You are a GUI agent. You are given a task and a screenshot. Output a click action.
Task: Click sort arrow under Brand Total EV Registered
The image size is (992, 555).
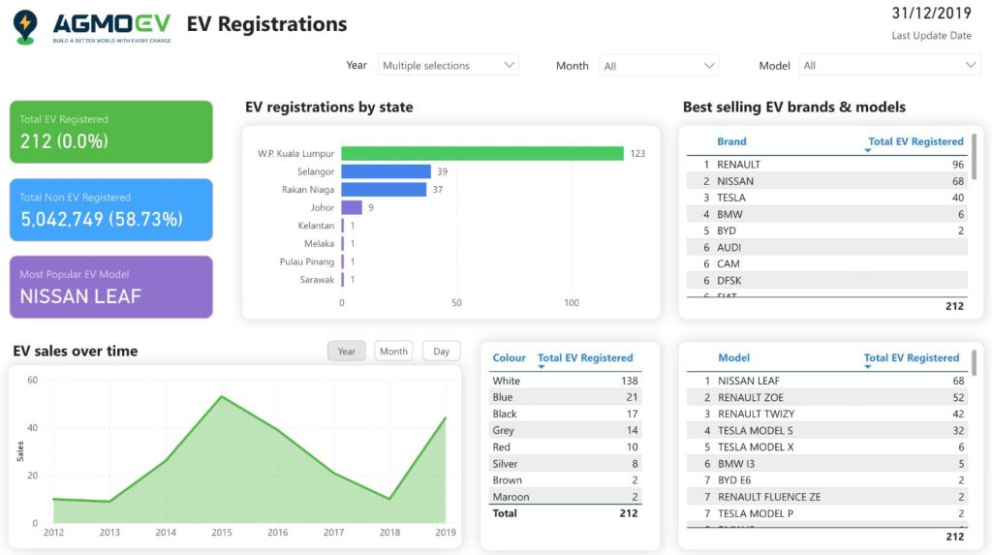pyautogui.click(x=868, y=151)
